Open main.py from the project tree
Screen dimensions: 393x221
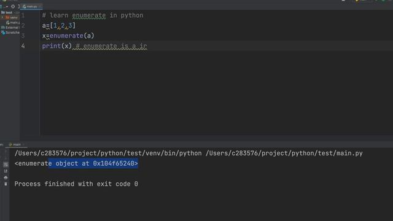[x=14, y=23]
